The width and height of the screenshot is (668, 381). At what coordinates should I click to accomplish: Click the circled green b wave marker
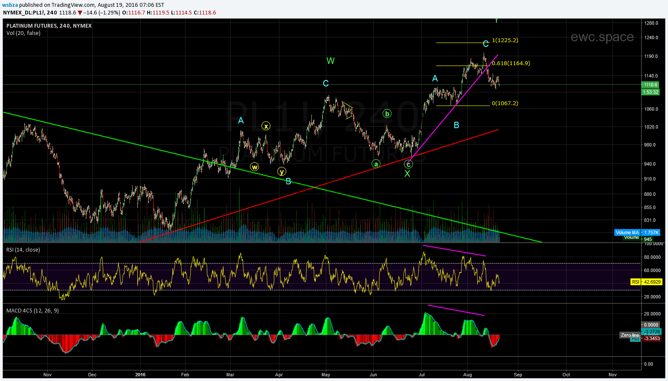click(387, 114)
